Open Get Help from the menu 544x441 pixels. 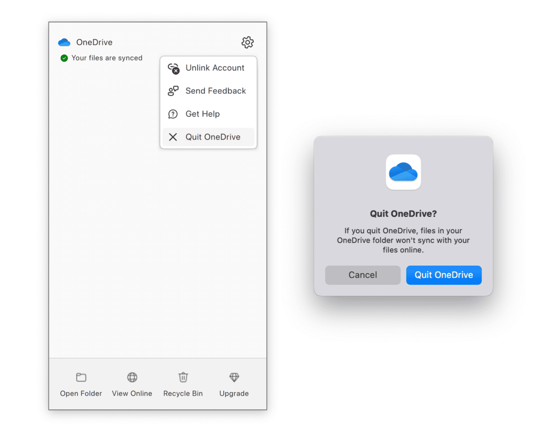(208, 114)
